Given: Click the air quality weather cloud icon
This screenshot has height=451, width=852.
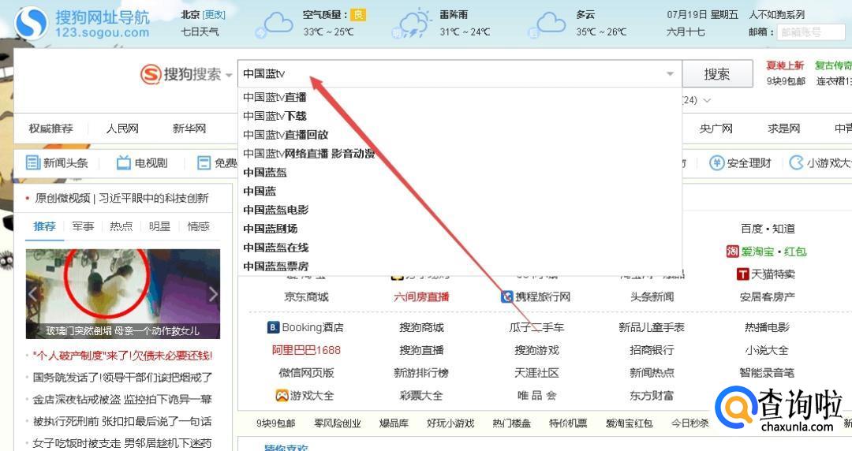Looking at the screenshot, I should 275,25.
